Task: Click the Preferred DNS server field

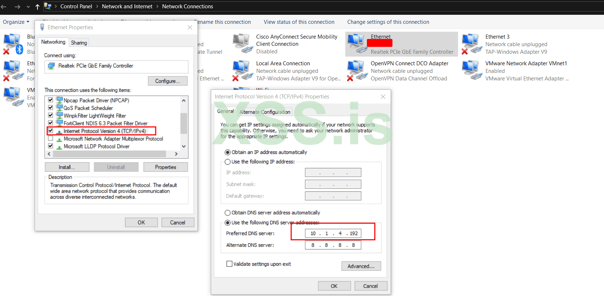Action: 333,233
